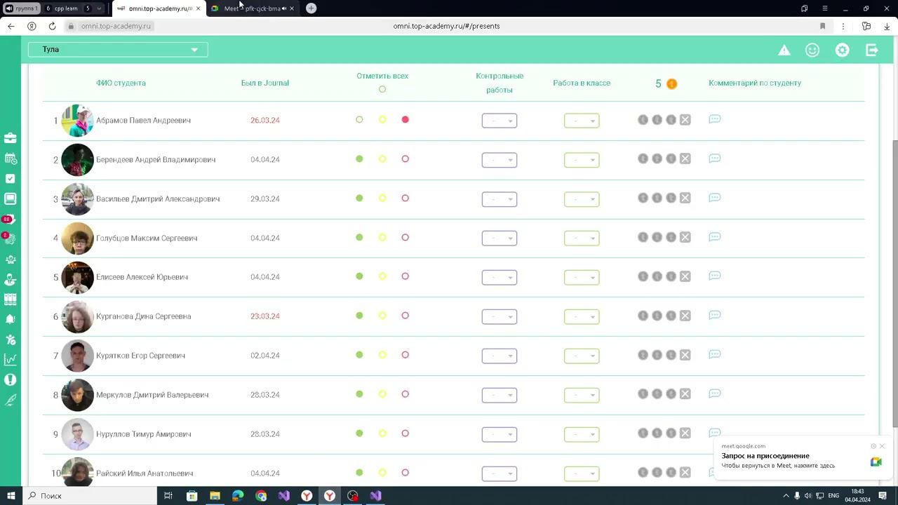Screen dimensions: 898x505
Task: Dismiss the Meet join request notification
Action: (882, 446)
